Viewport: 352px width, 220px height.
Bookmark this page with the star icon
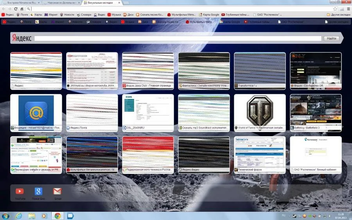coord(335,9)
